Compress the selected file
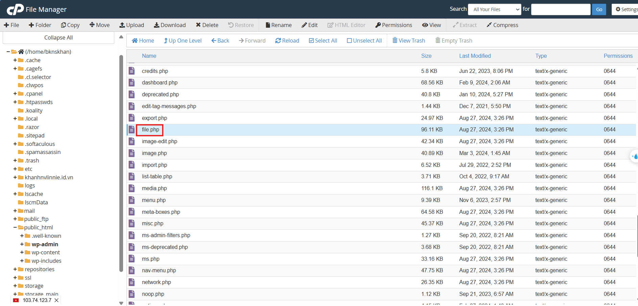 point(502,25)
